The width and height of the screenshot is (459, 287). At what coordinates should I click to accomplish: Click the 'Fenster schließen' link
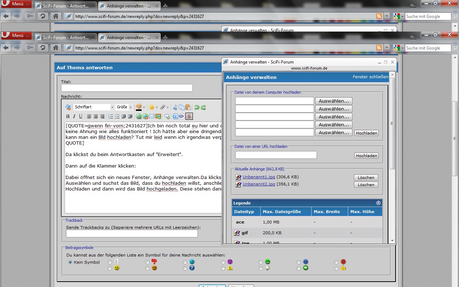tap(370, 77)
